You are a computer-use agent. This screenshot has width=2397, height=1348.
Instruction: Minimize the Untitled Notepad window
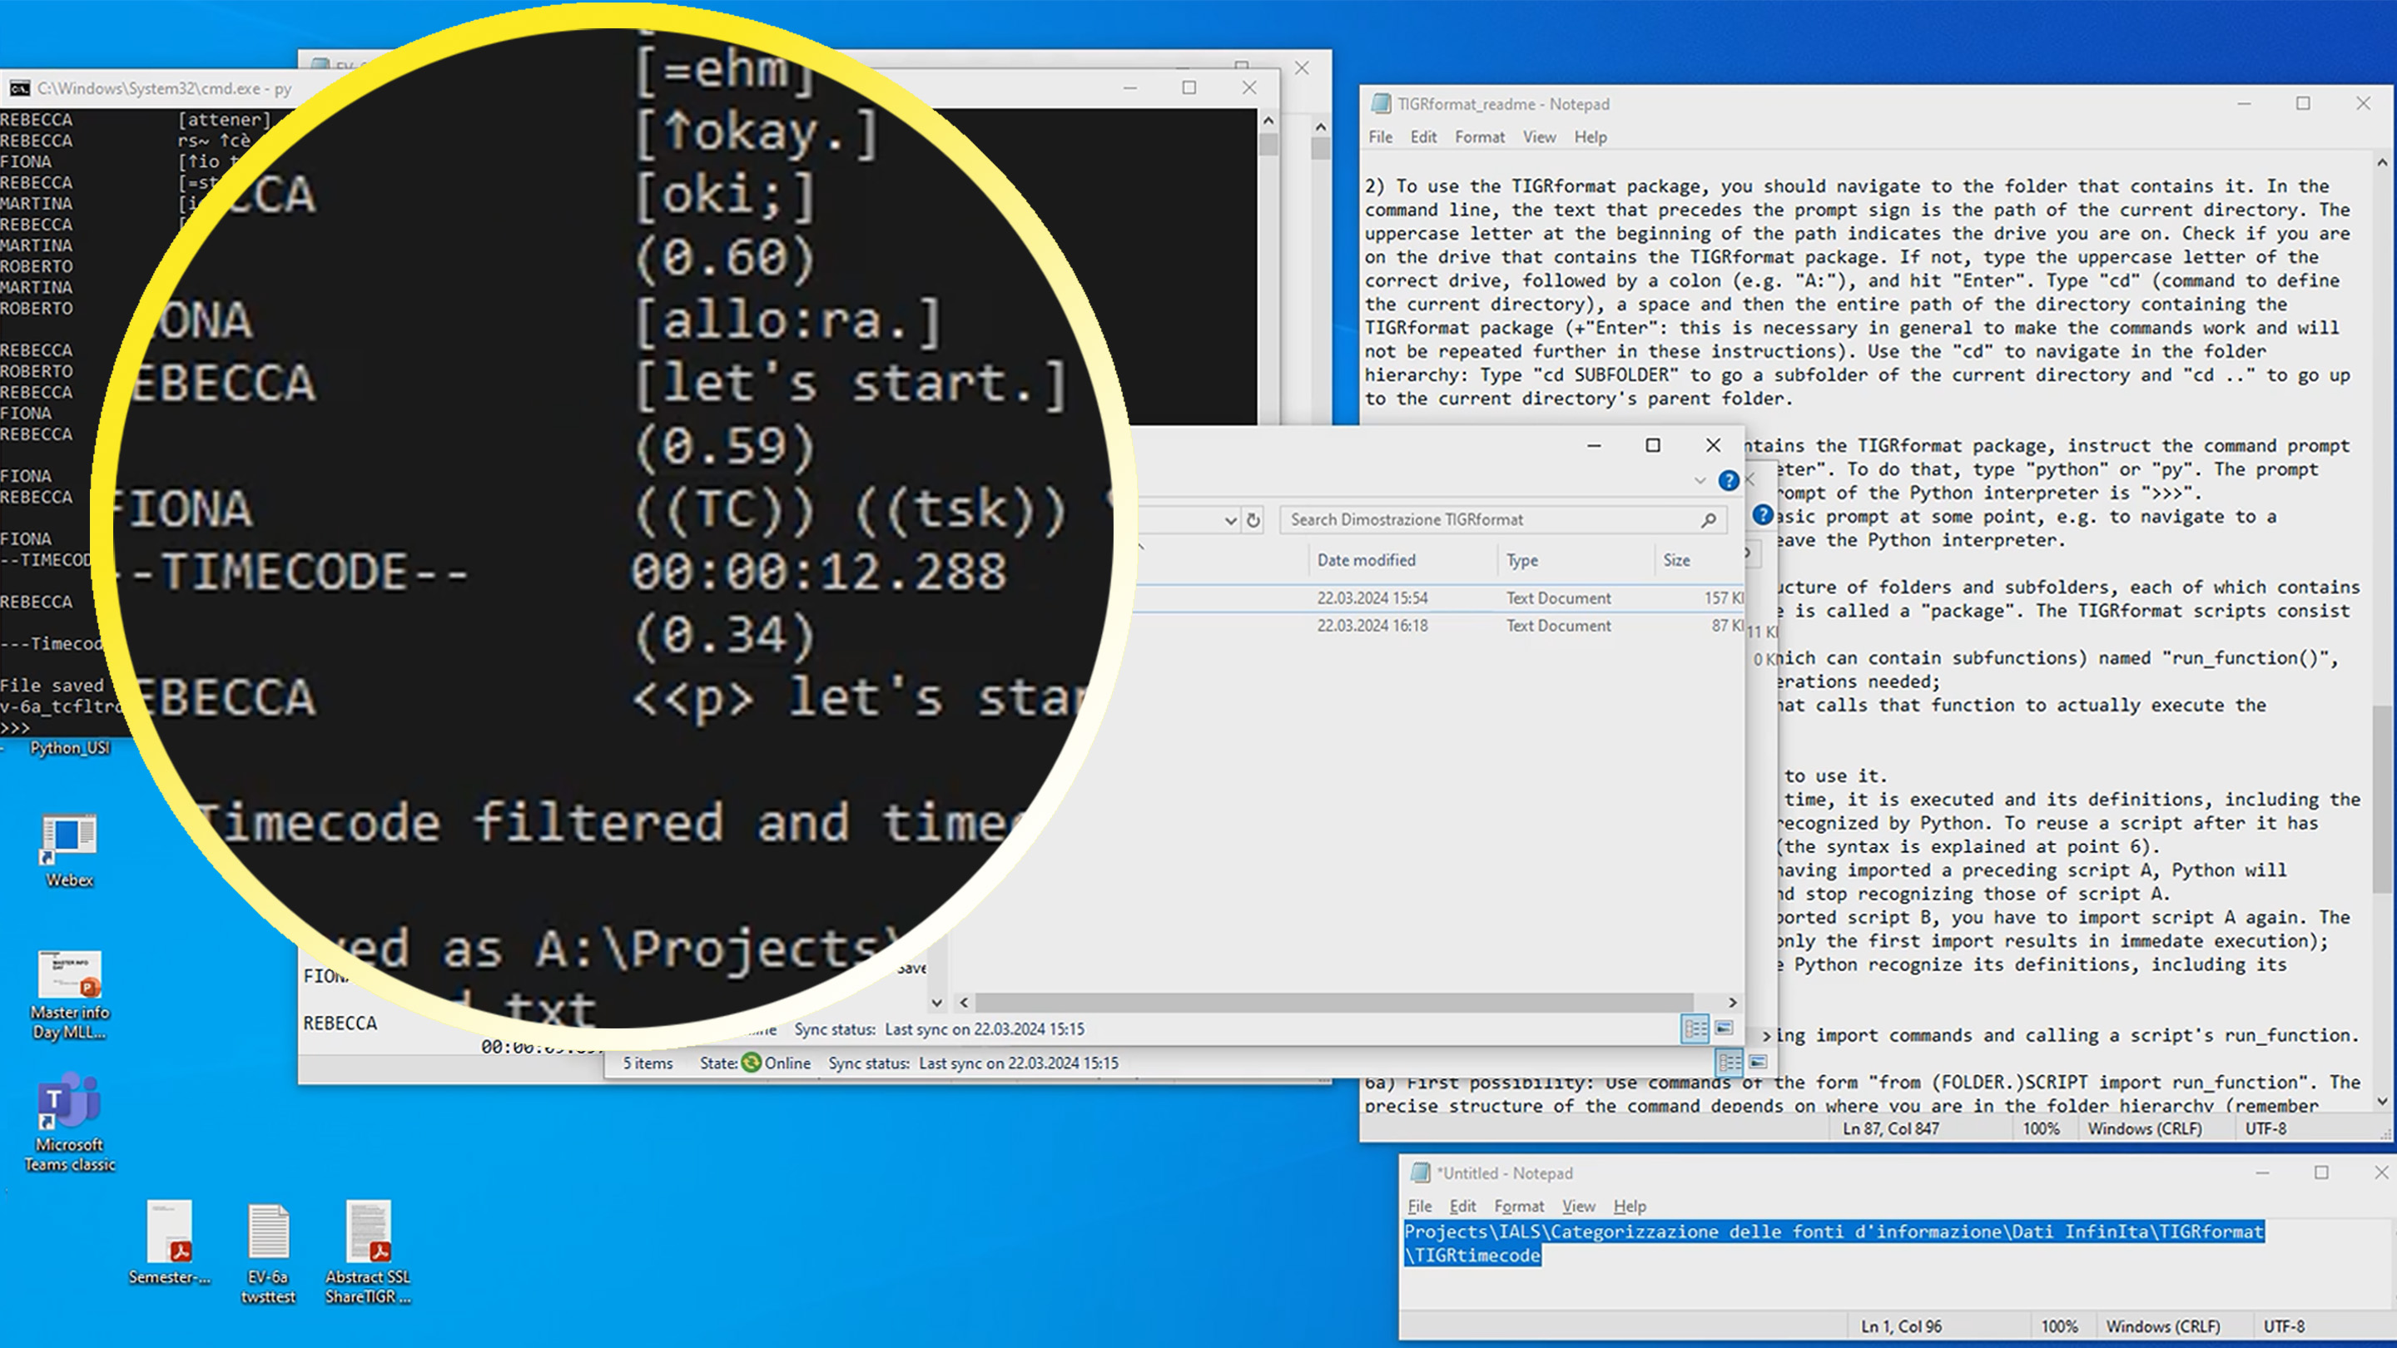(x=2262, y=1173)
